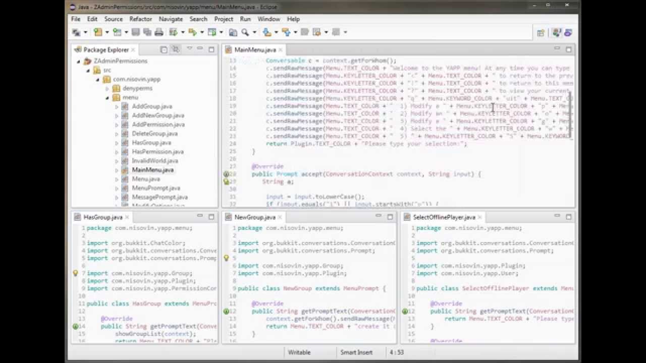Toggle Link with Editor in Package Explorer
Screen dimensions: 646x363
tap(175, 49)
